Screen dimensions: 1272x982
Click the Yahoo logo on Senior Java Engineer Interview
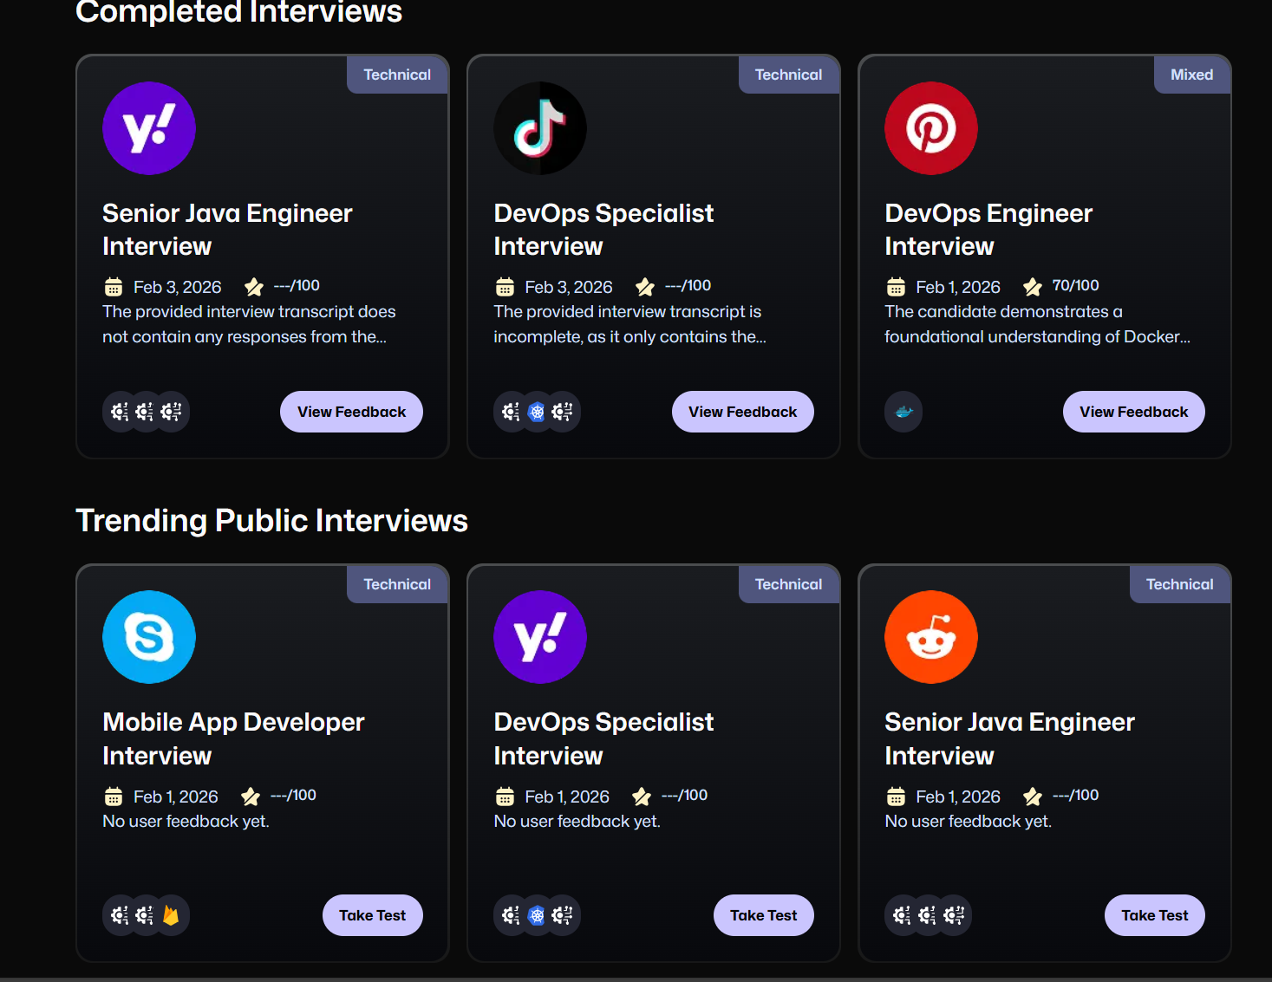pos(148,127)
